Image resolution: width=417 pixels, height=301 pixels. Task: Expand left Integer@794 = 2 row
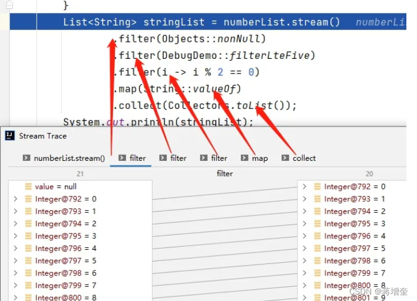15,224
